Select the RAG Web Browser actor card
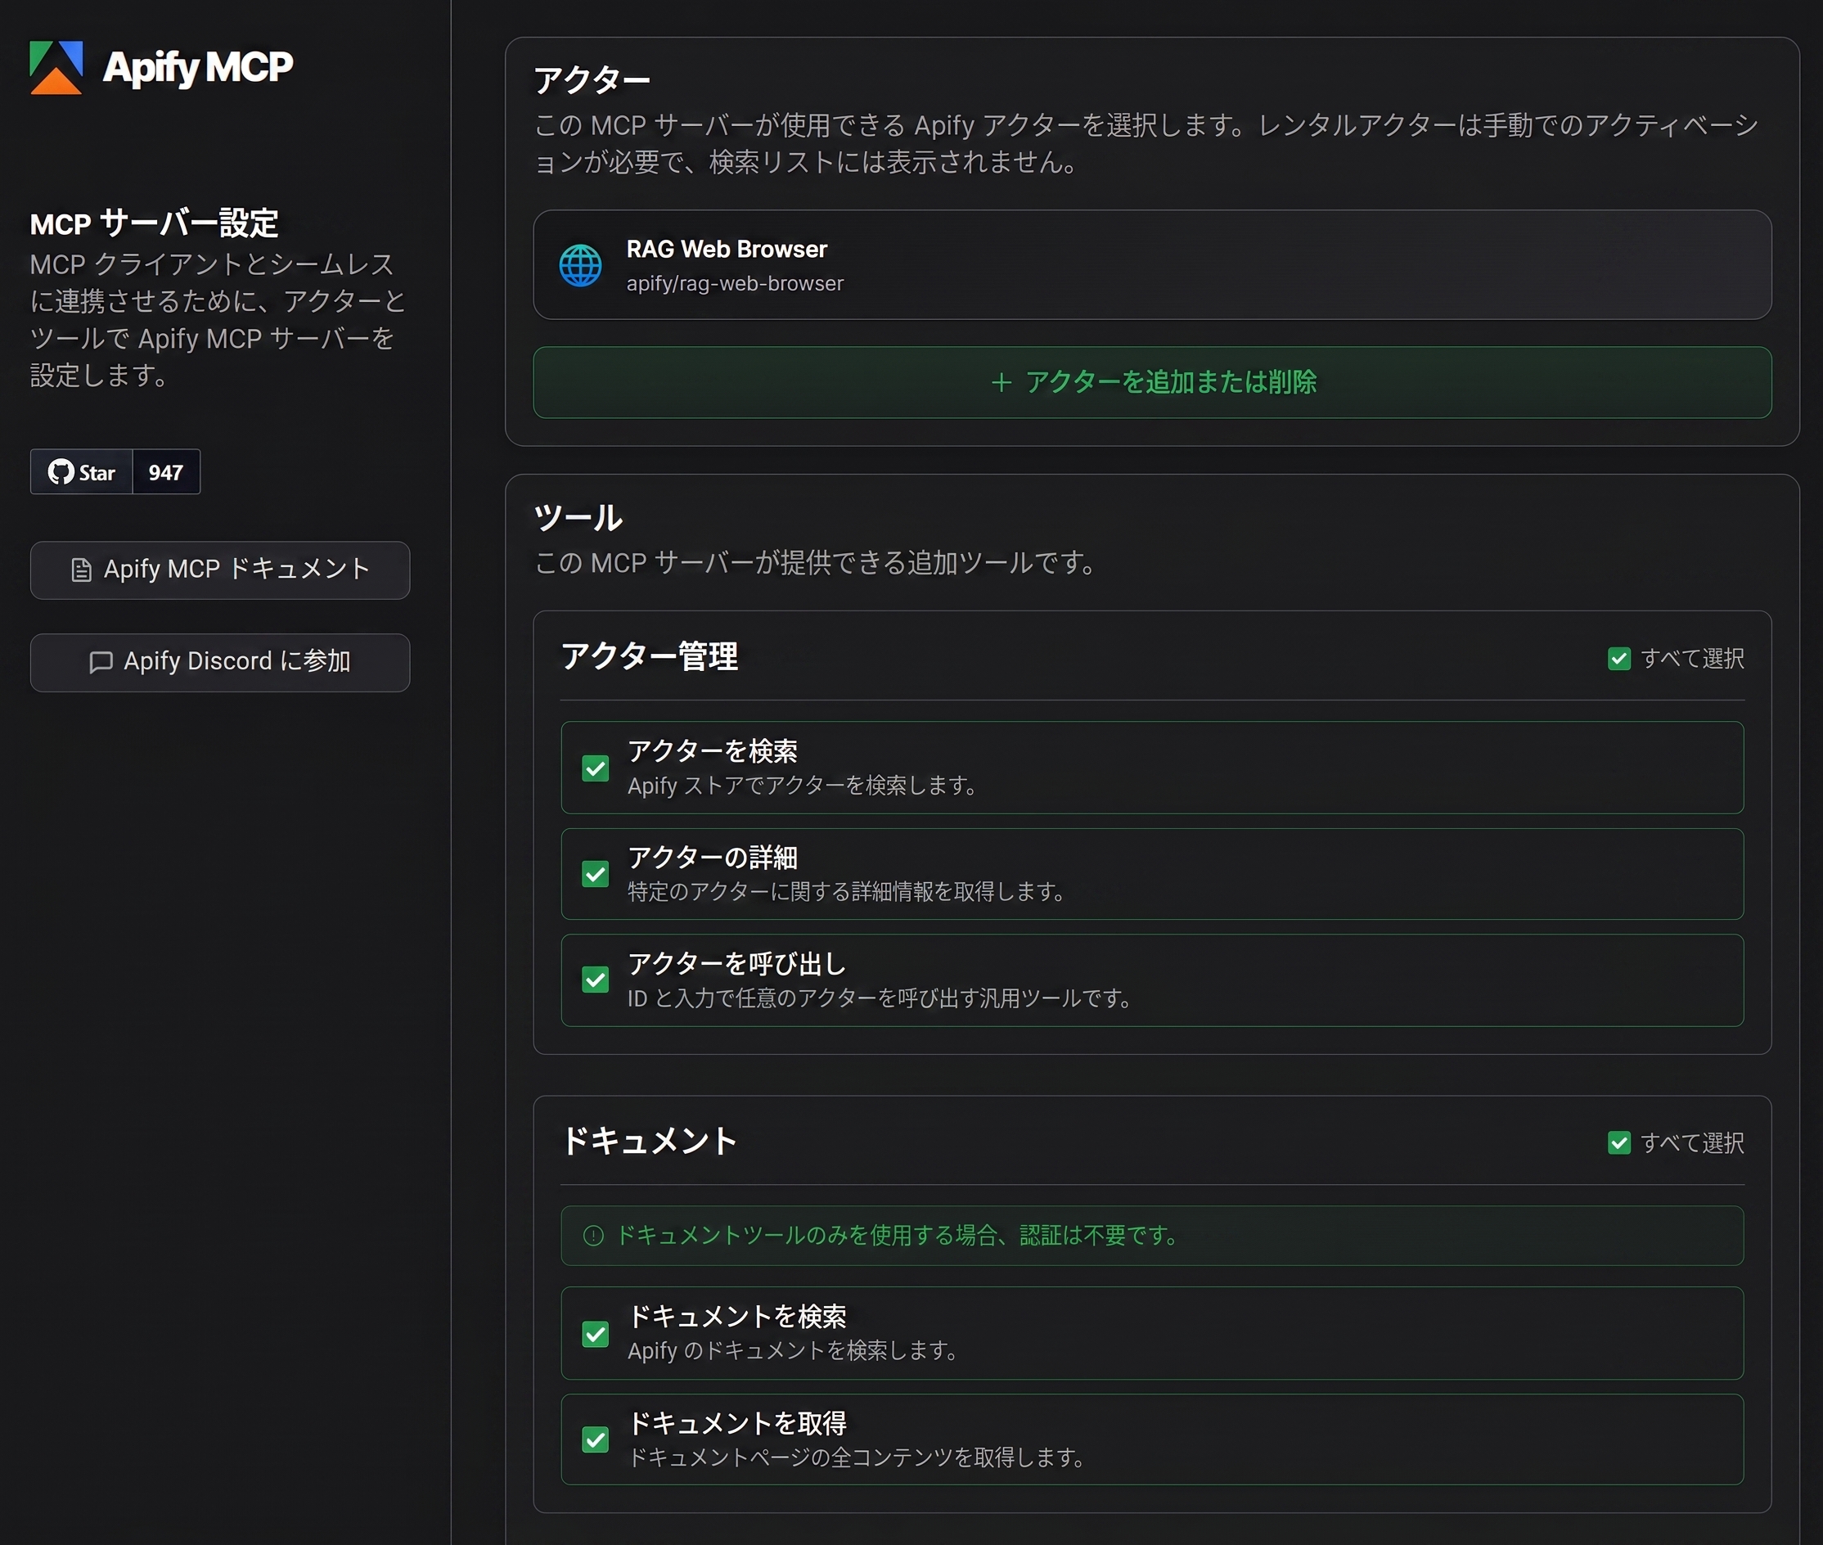The image size is (1823, 1545). coord(1152,264)
